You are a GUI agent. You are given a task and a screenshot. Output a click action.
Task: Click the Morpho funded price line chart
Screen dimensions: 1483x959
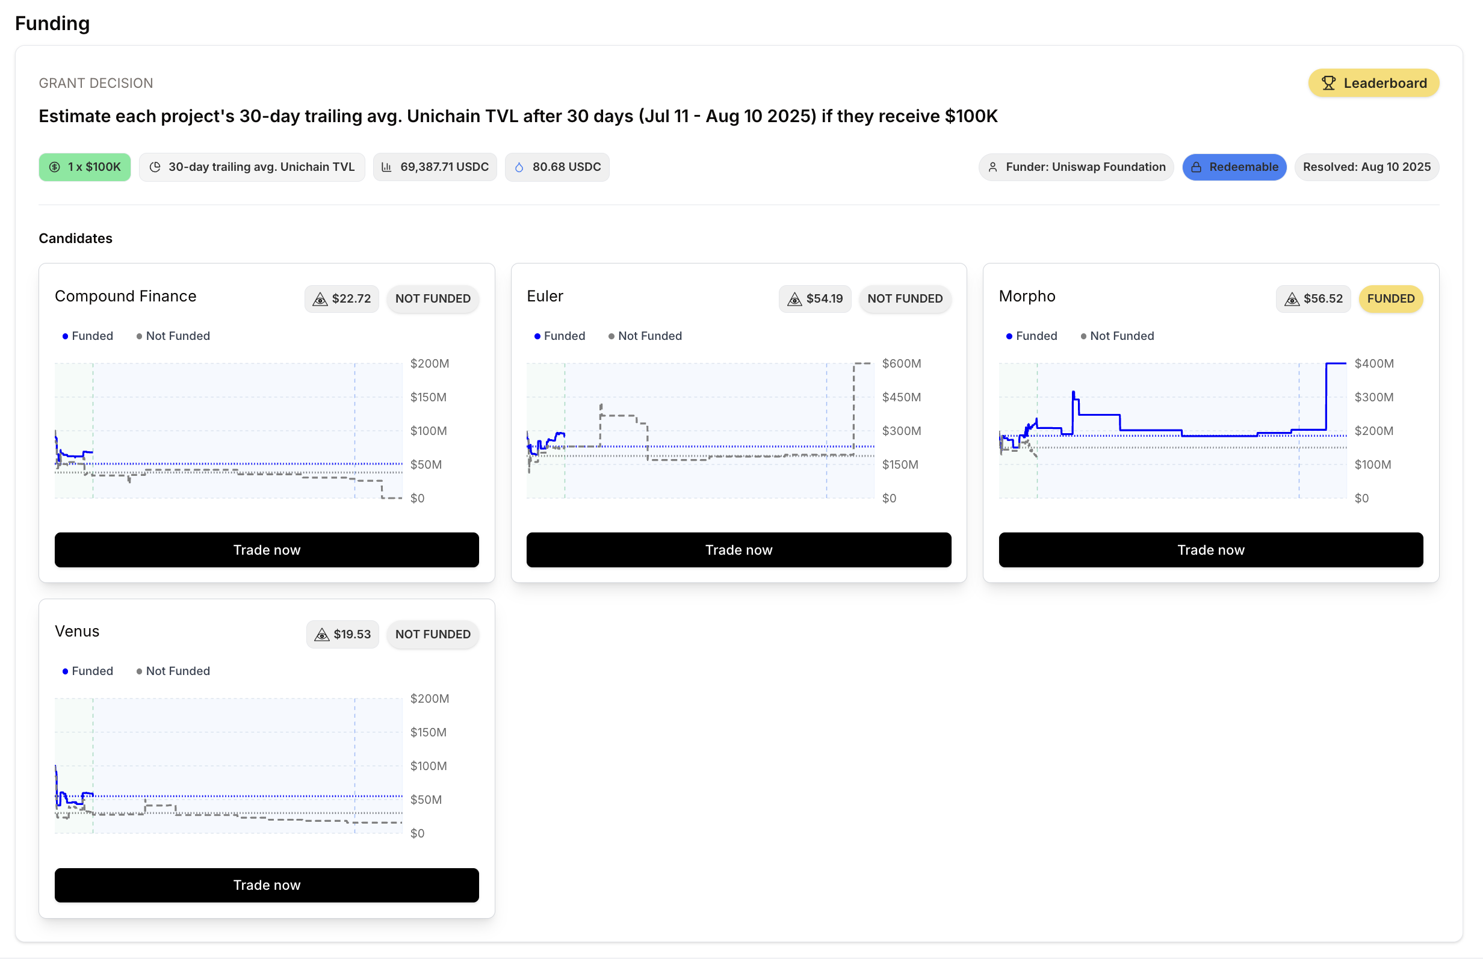[1172, 430]
